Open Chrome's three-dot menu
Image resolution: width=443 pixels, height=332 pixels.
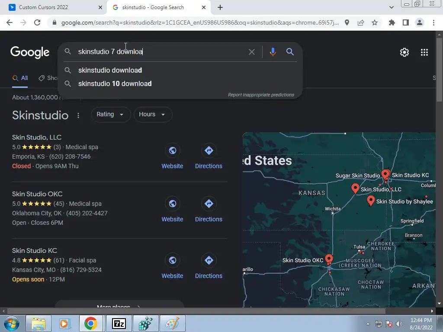[433, 22]
